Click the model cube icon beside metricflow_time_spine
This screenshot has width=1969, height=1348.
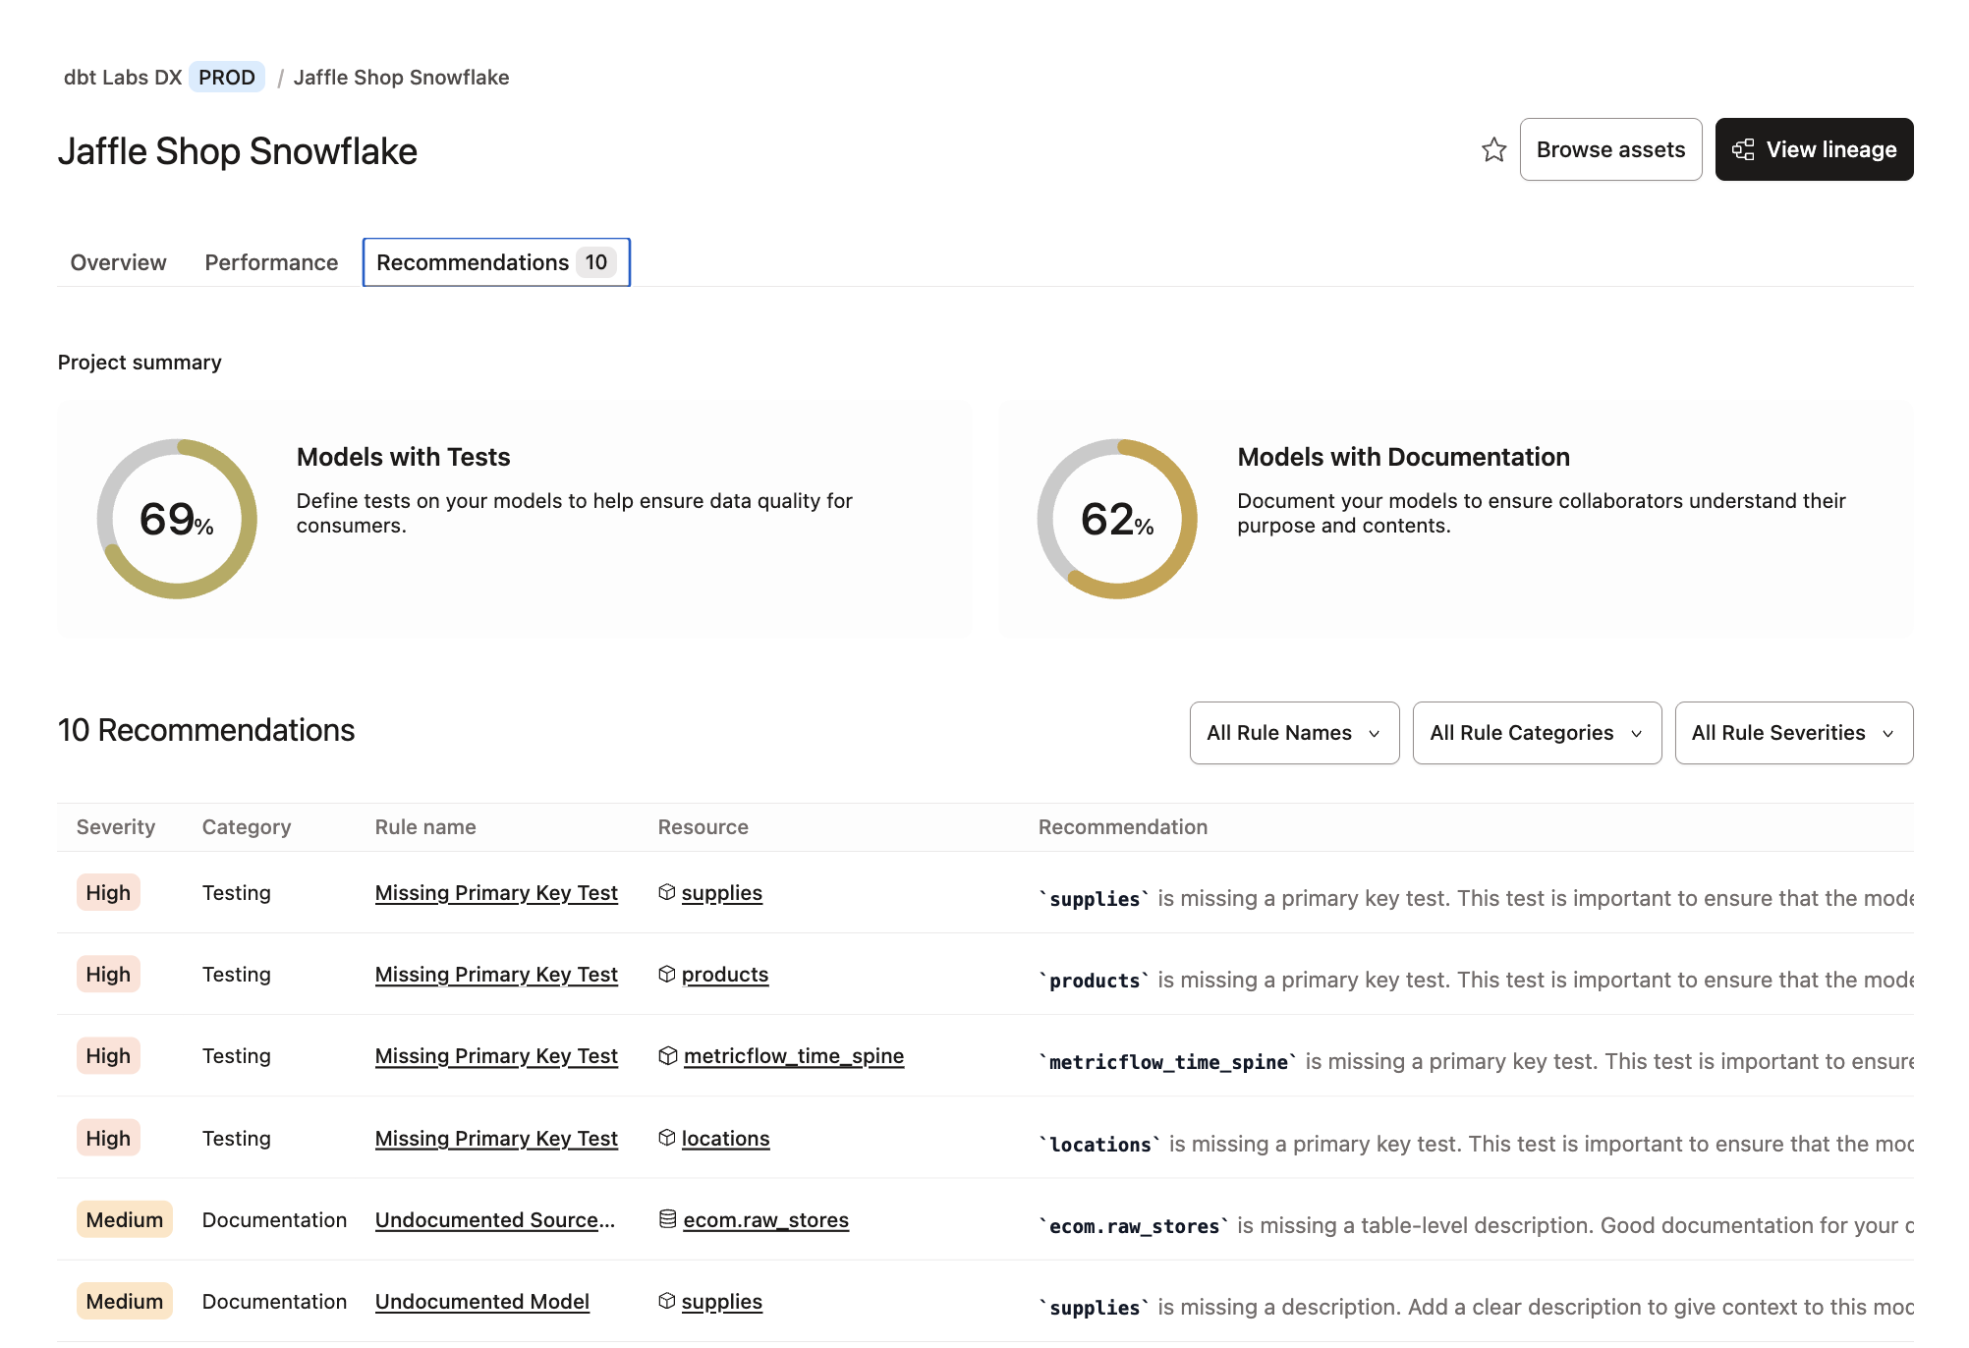[x=668, y=1055]
